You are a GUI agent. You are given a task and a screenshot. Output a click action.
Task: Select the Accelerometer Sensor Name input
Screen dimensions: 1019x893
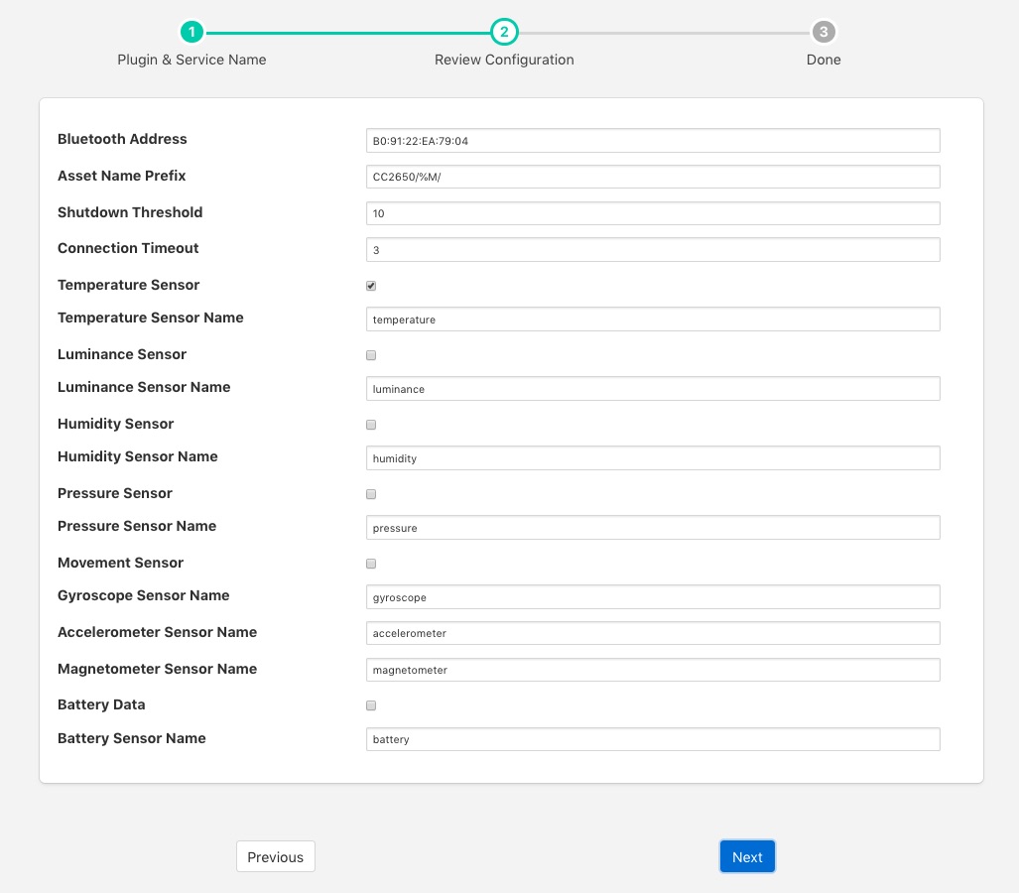pyautogui.click(x=652, y=633)
